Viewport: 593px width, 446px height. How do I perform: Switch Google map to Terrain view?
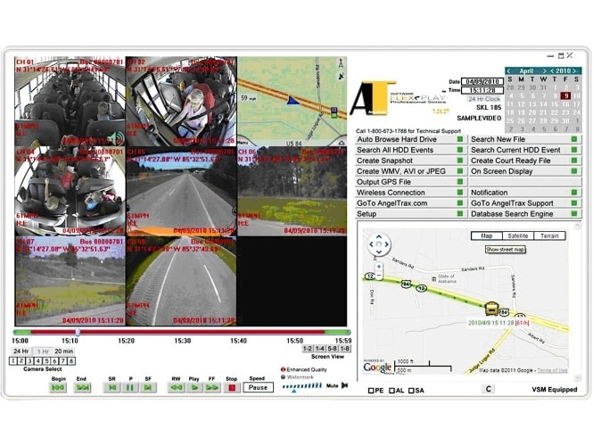[x=549, y=235]
